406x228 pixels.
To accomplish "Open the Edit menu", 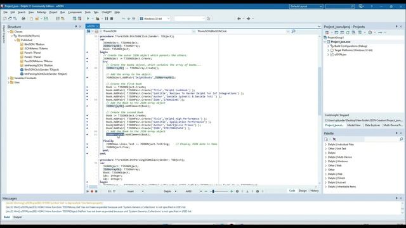I will (13, 12).
